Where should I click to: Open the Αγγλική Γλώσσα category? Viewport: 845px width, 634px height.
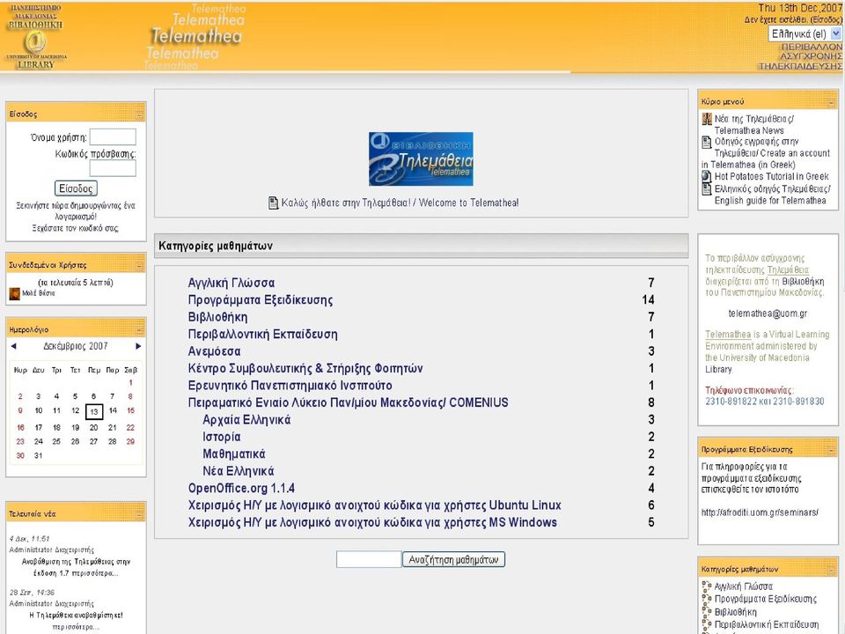(231, 283)
